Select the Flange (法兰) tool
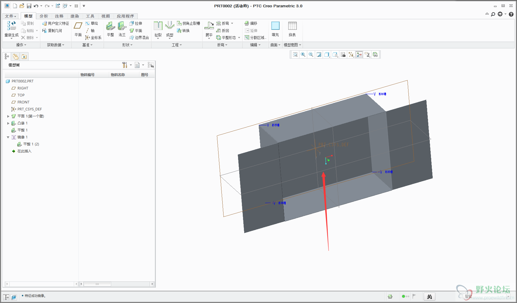Viewport: 517px width, 303px height. (x=122, y=29)
